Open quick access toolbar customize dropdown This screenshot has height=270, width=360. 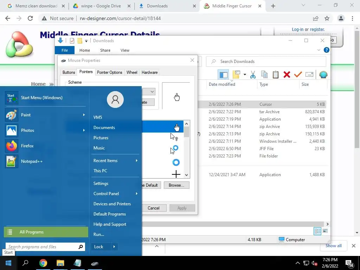pos(86,41)
